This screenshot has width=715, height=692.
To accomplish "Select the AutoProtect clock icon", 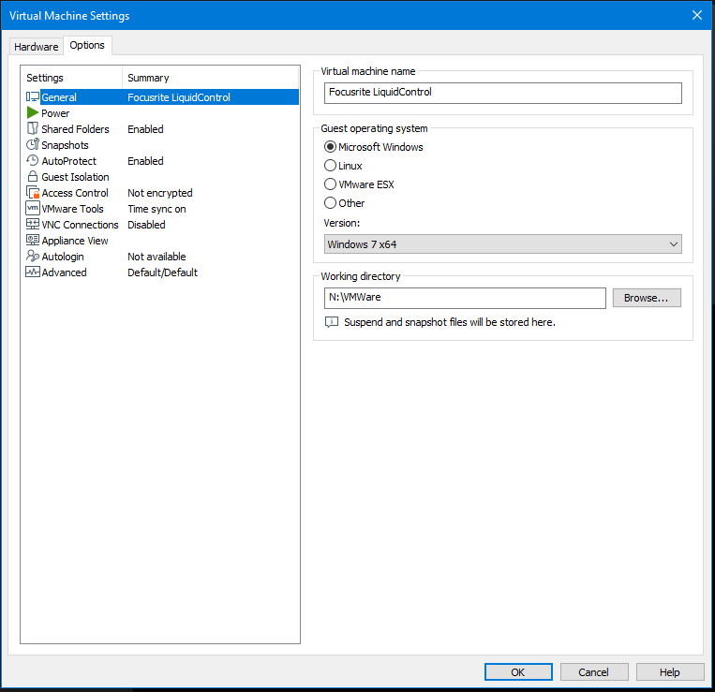I will pos(33,161).
